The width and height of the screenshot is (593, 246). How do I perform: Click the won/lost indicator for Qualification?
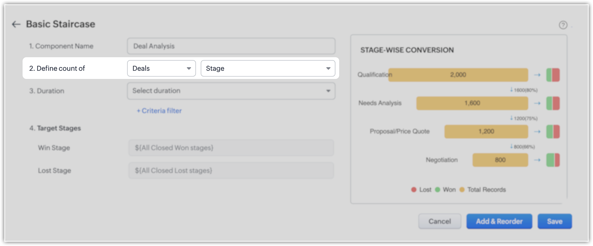pyautogui.click(x=553, y=75)
